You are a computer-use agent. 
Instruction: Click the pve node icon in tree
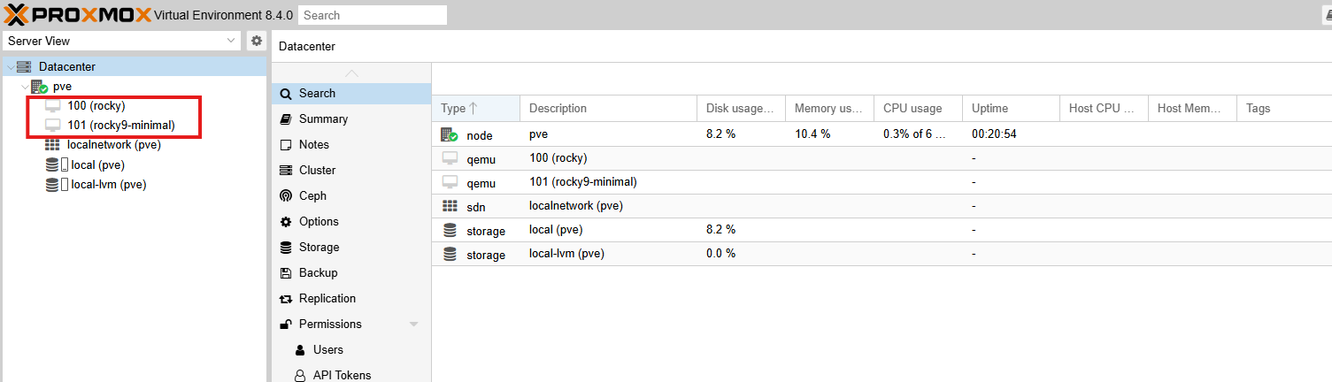tap(39, 87)
